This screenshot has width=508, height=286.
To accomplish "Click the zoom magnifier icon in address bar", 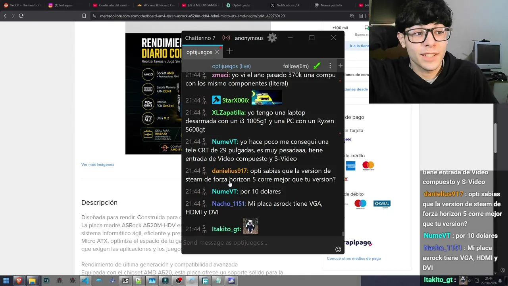I will click(x=352, y=16).
